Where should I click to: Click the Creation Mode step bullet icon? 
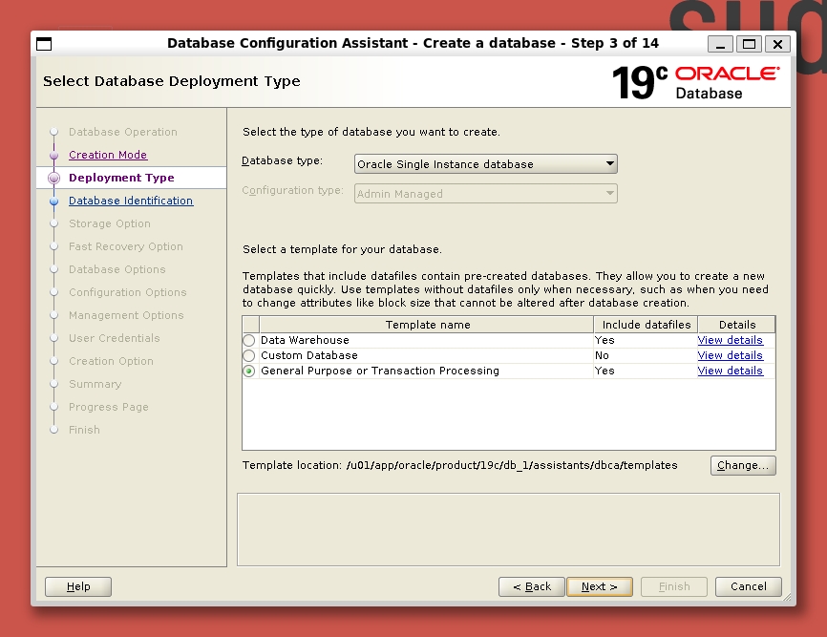tap(54, 155)
